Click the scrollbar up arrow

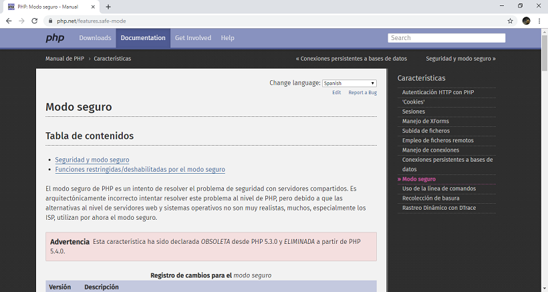[x=545, y=31]
